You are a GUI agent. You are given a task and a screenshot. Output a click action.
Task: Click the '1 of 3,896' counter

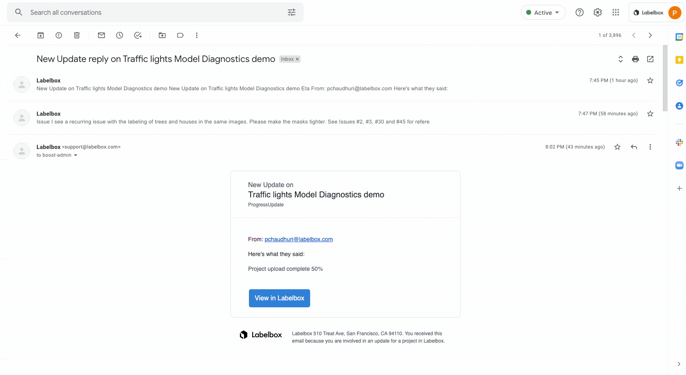click(610, 35)
